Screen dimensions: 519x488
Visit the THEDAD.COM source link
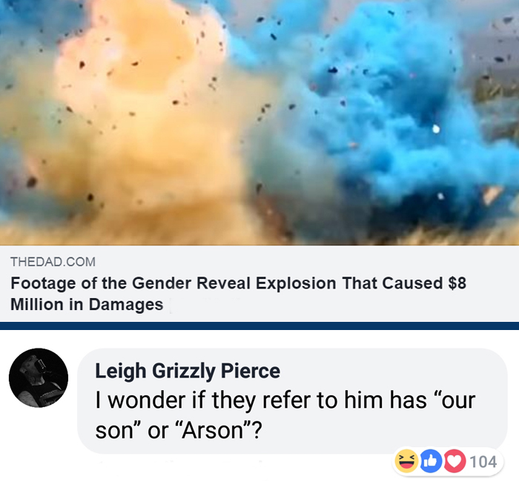click(x=53, y=262)
